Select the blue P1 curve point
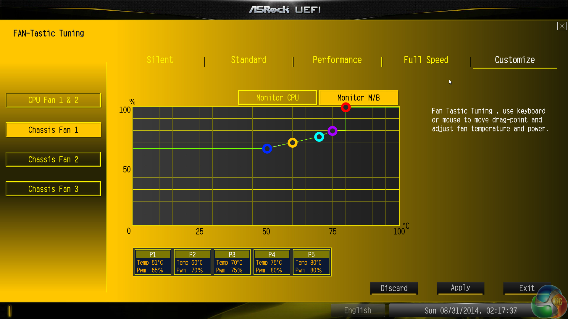Screen dimensions: 568x319 click(267, 149)
